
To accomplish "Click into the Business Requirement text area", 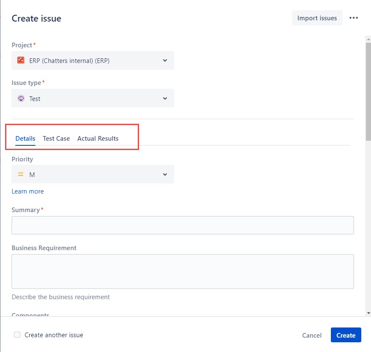I will click(183, 272).
